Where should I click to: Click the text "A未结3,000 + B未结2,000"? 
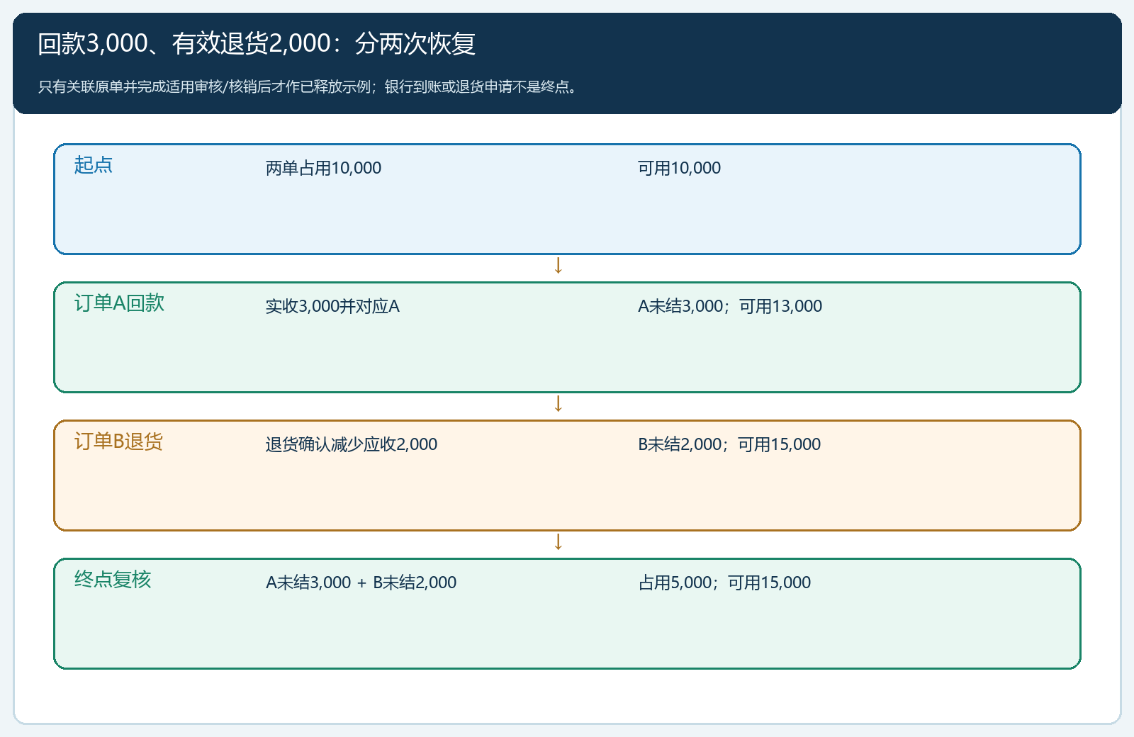361,583
